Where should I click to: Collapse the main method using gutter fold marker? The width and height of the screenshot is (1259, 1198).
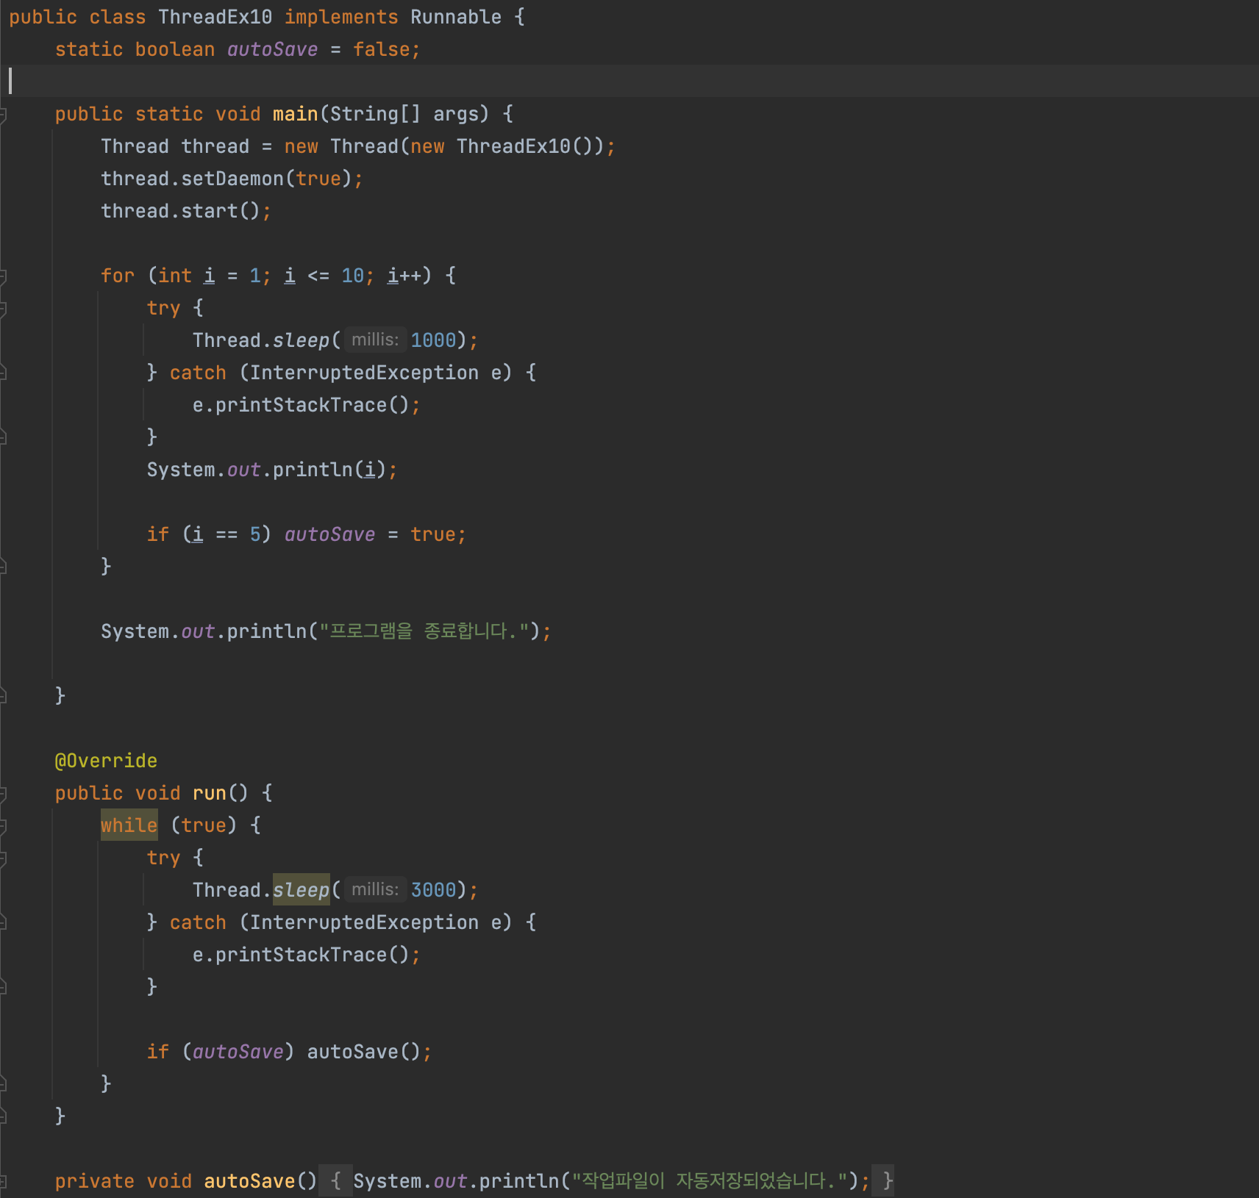point(4,114)
